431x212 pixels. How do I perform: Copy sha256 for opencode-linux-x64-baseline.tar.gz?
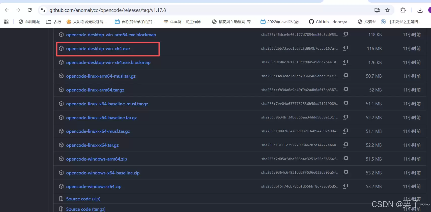point(345,117)
